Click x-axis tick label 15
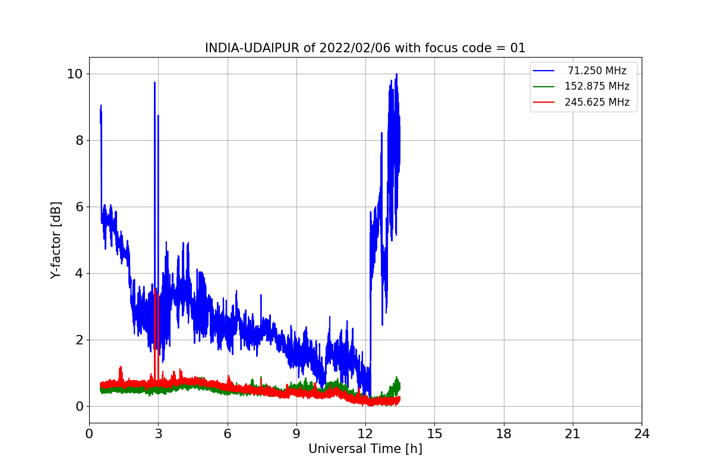The image size is (713, 475). coord(434,433)
